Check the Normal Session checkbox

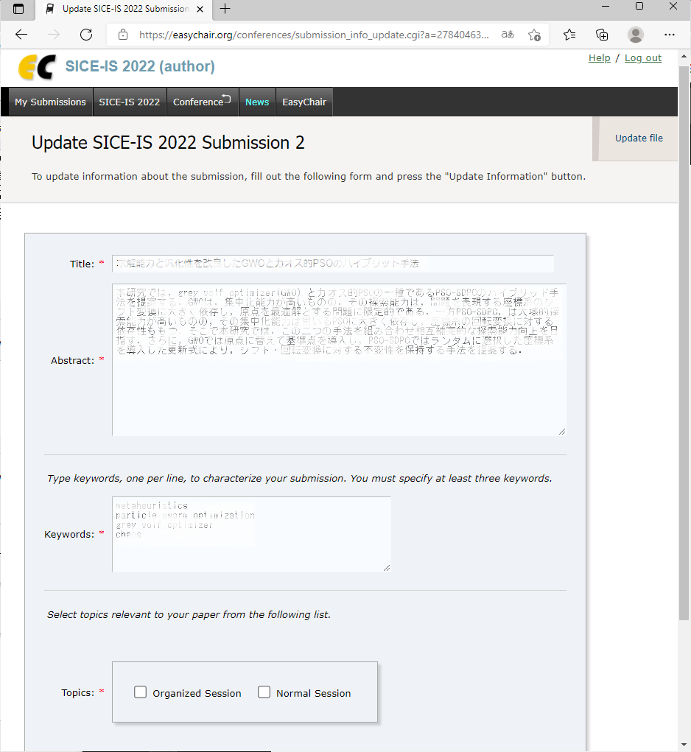coord(264,692)
